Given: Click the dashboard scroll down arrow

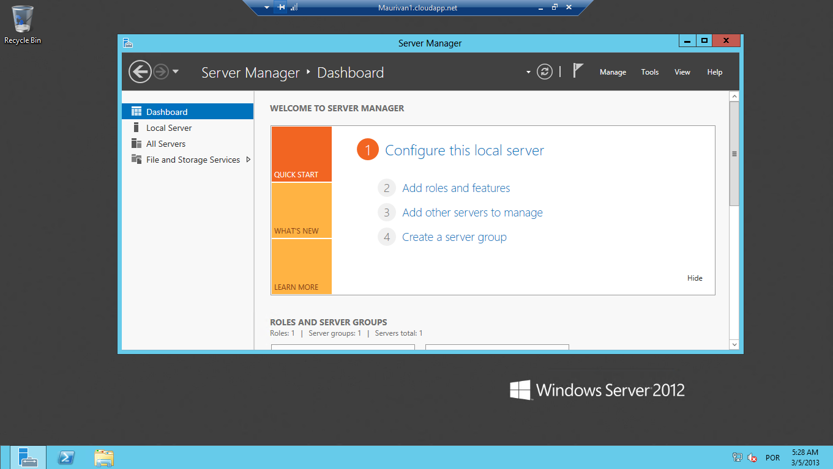Looking at the screenshot, I should (734, 345).
